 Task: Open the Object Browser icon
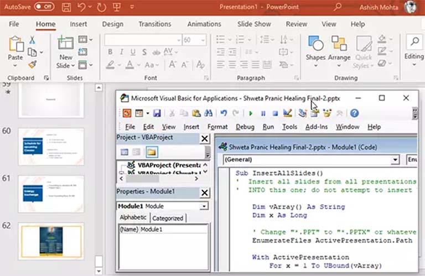327,113
